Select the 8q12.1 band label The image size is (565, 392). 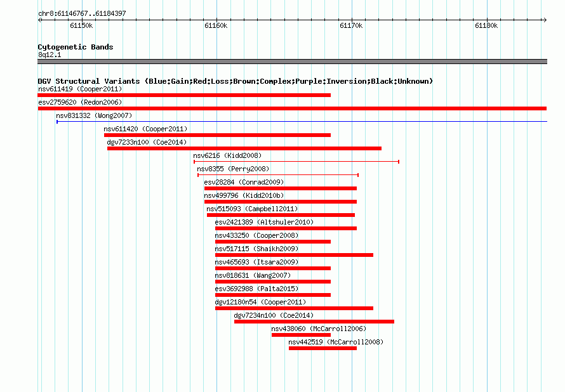pos(50,55)
